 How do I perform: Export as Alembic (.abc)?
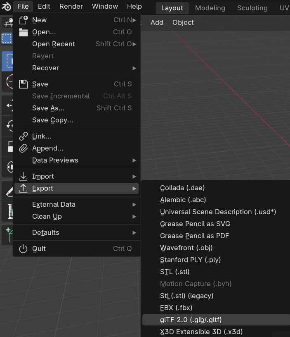[216, 200]
